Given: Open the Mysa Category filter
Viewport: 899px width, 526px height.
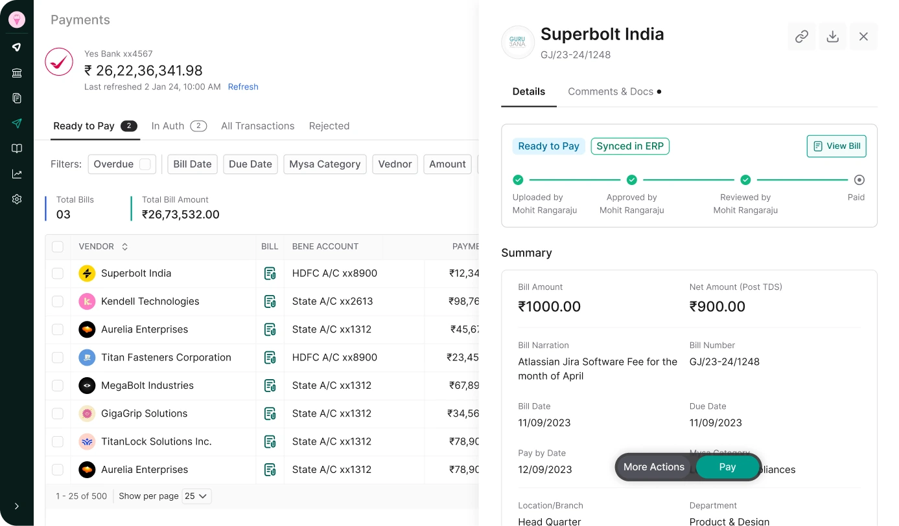Looking at the screenshot, I should pyautogui.click(x=325, y=164).
